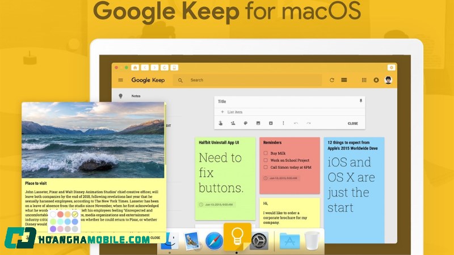Open the corporate brochure note
Image resolution: width=454 pixels, height=255 pixels.
click(x=289, y=213)
